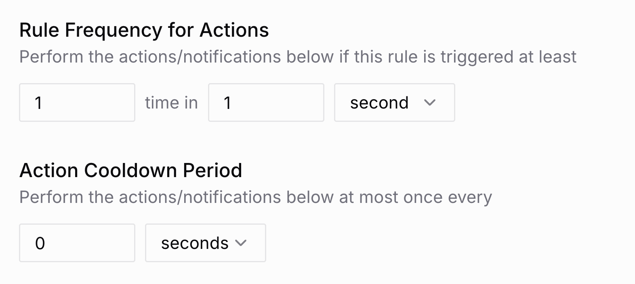This screenshot has width=635, height=284.
Task: Select the "second" text in the frequency combo box
Action: [379, 103]
